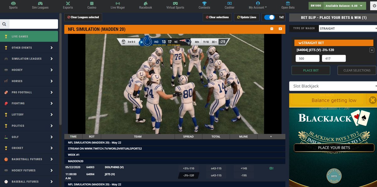Click the risk amount field showing 500
The image size is (377, 187).
pos(308,58)
